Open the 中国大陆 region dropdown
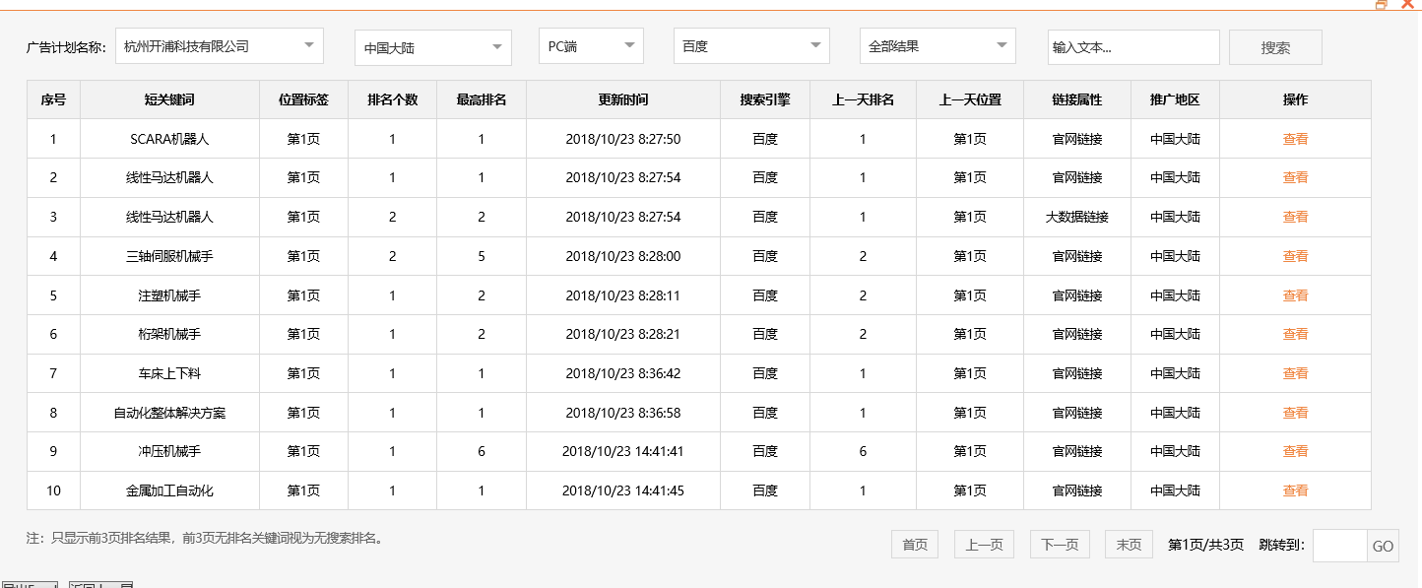This screenshot has height=588, width=1422. [x=431, y=46]
